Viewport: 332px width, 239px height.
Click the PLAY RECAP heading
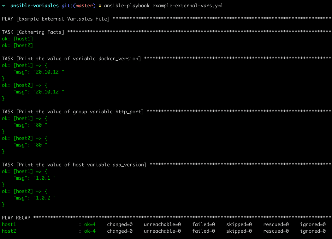(x=16, y=218)
